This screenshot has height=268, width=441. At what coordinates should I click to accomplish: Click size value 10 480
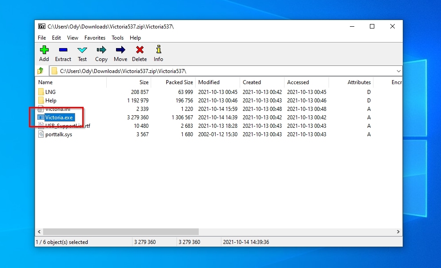(x=141, y=126)
